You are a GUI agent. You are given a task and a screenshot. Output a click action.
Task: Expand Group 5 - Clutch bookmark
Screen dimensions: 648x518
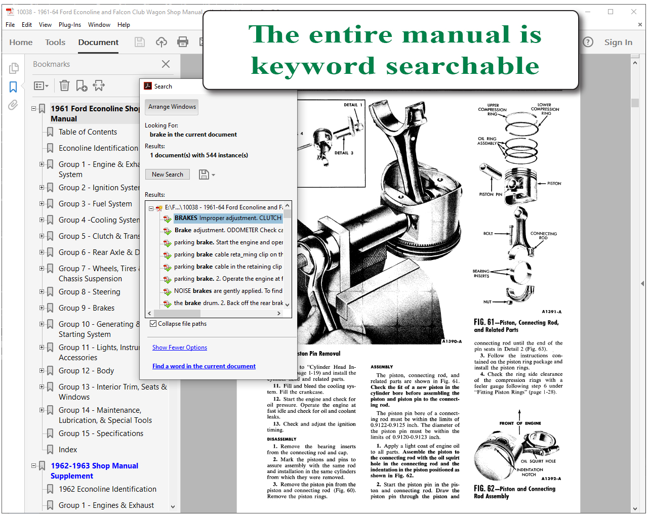42,236
